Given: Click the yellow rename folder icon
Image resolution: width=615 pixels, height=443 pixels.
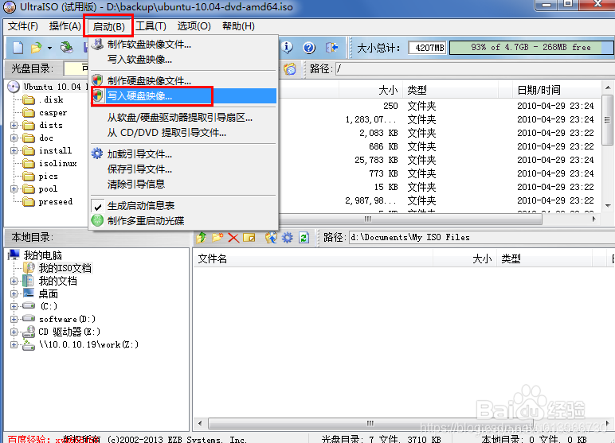Looking at the screenshot, I should click(x=249, y=238).
